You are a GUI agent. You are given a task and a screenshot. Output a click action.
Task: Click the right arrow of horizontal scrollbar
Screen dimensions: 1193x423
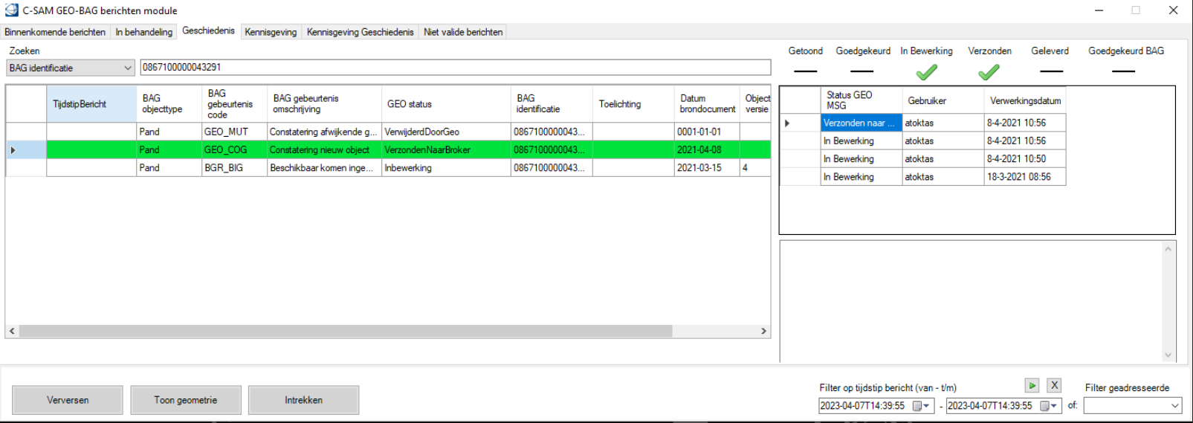pyautogui.click(x=763, y=331)
